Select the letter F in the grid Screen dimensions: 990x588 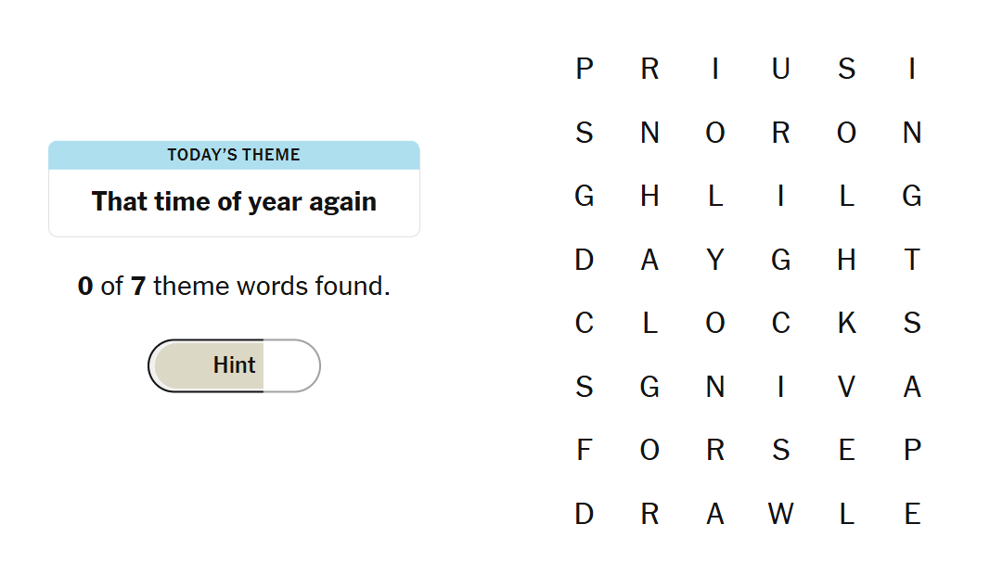click(584, 451)
